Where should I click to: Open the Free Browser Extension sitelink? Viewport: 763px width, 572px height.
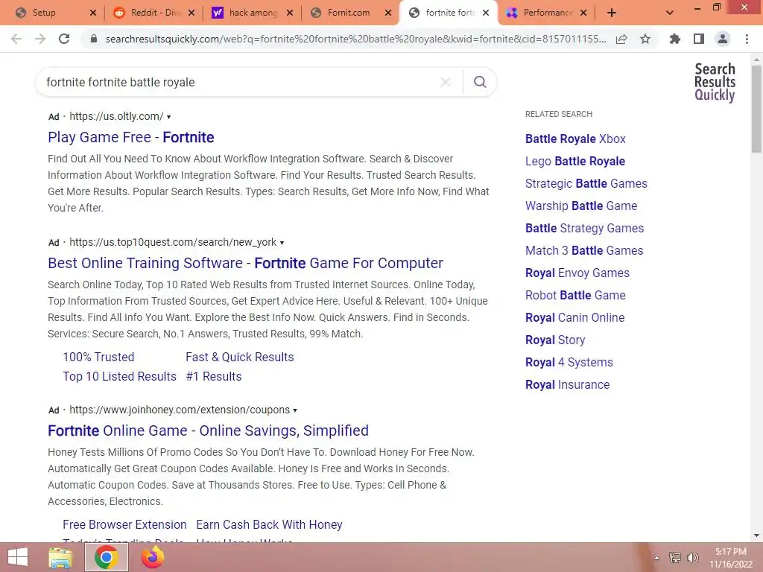124,525
